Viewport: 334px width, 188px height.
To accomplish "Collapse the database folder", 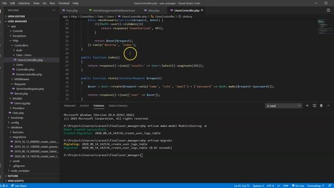I will [16, 127].
